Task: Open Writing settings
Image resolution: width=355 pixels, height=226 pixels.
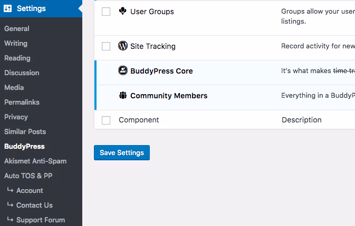Action: (x=16, y=43)
